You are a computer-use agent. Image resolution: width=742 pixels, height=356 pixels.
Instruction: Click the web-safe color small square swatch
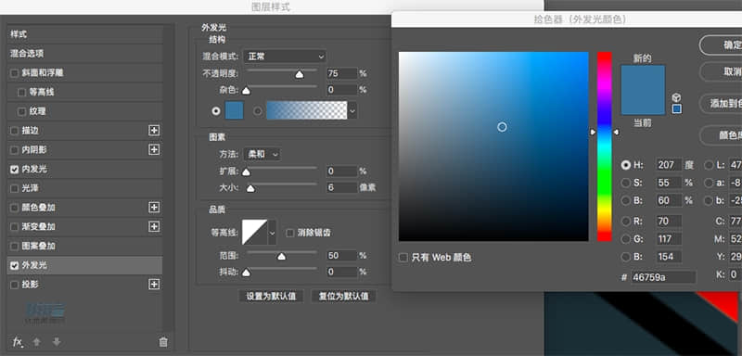pyautogui.click(x=677, y=109)
